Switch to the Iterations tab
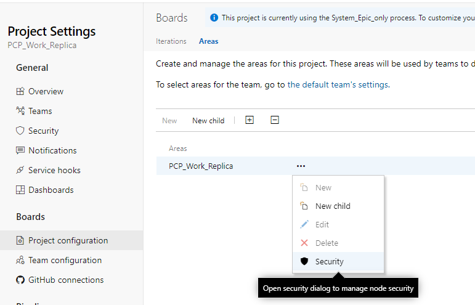 171,41
